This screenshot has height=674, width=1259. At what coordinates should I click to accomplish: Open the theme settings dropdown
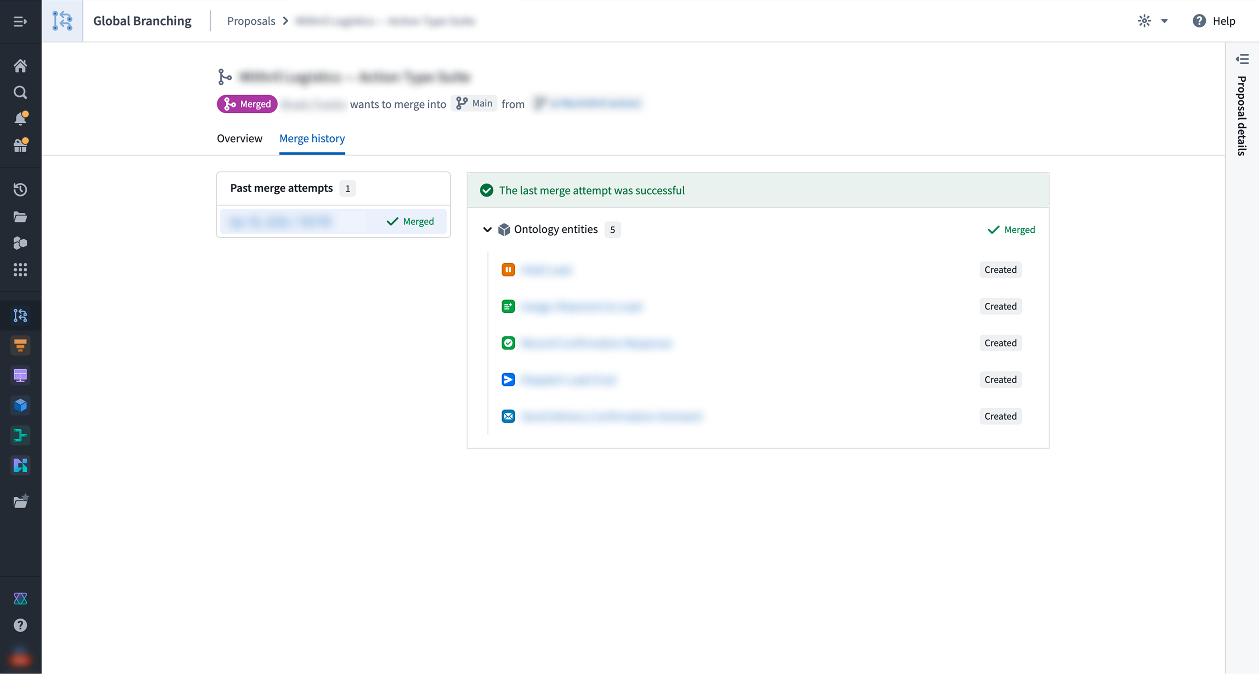[x=1153, y=21]
